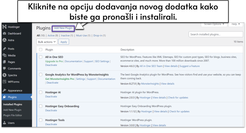The height and width of the screenshot is (133, 246).
Task: Check the Hostinger Easy Onboarding checkbox
Action: 41,106
